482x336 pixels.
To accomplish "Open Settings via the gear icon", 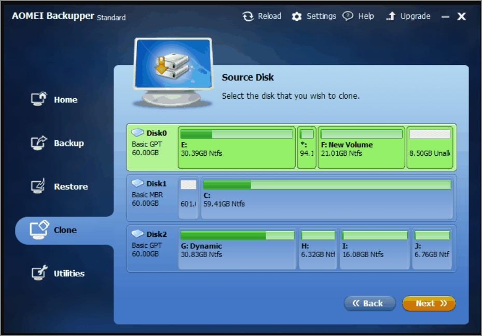I will 296,17.
